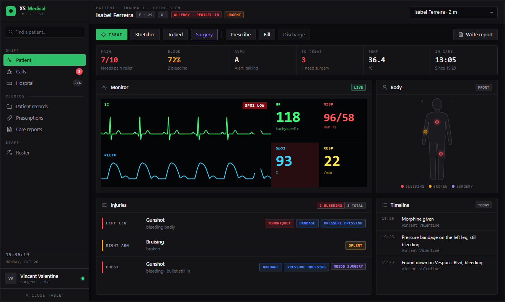Toggle the FRONT body view button
505x302 pixels.
tap(484, 87)
